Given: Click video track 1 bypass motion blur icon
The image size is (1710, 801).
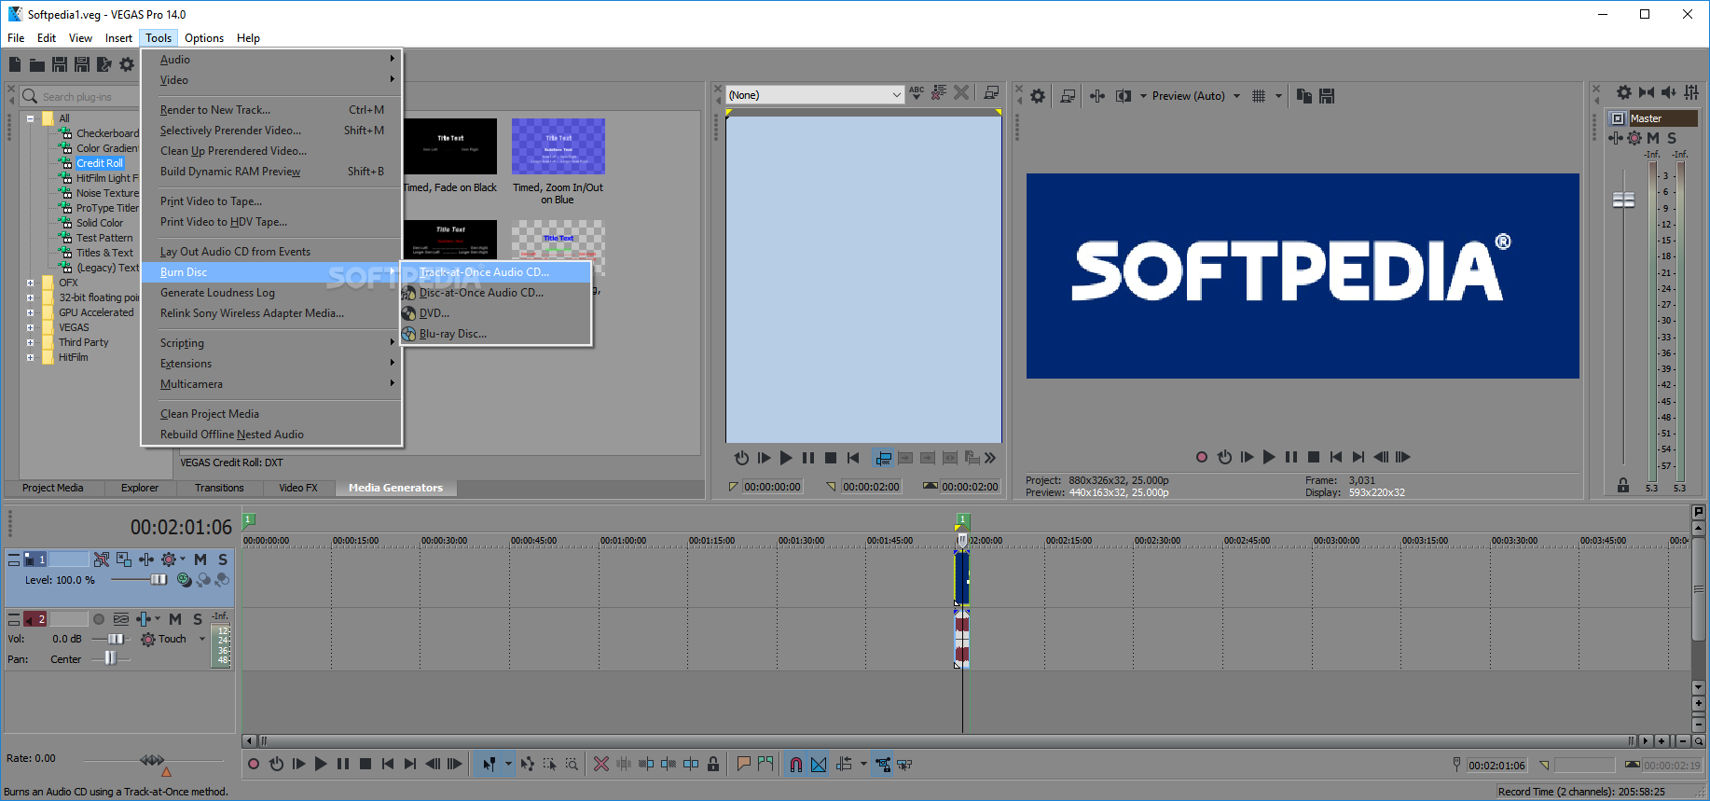Looking at the screenshot, I should [102, 559].
